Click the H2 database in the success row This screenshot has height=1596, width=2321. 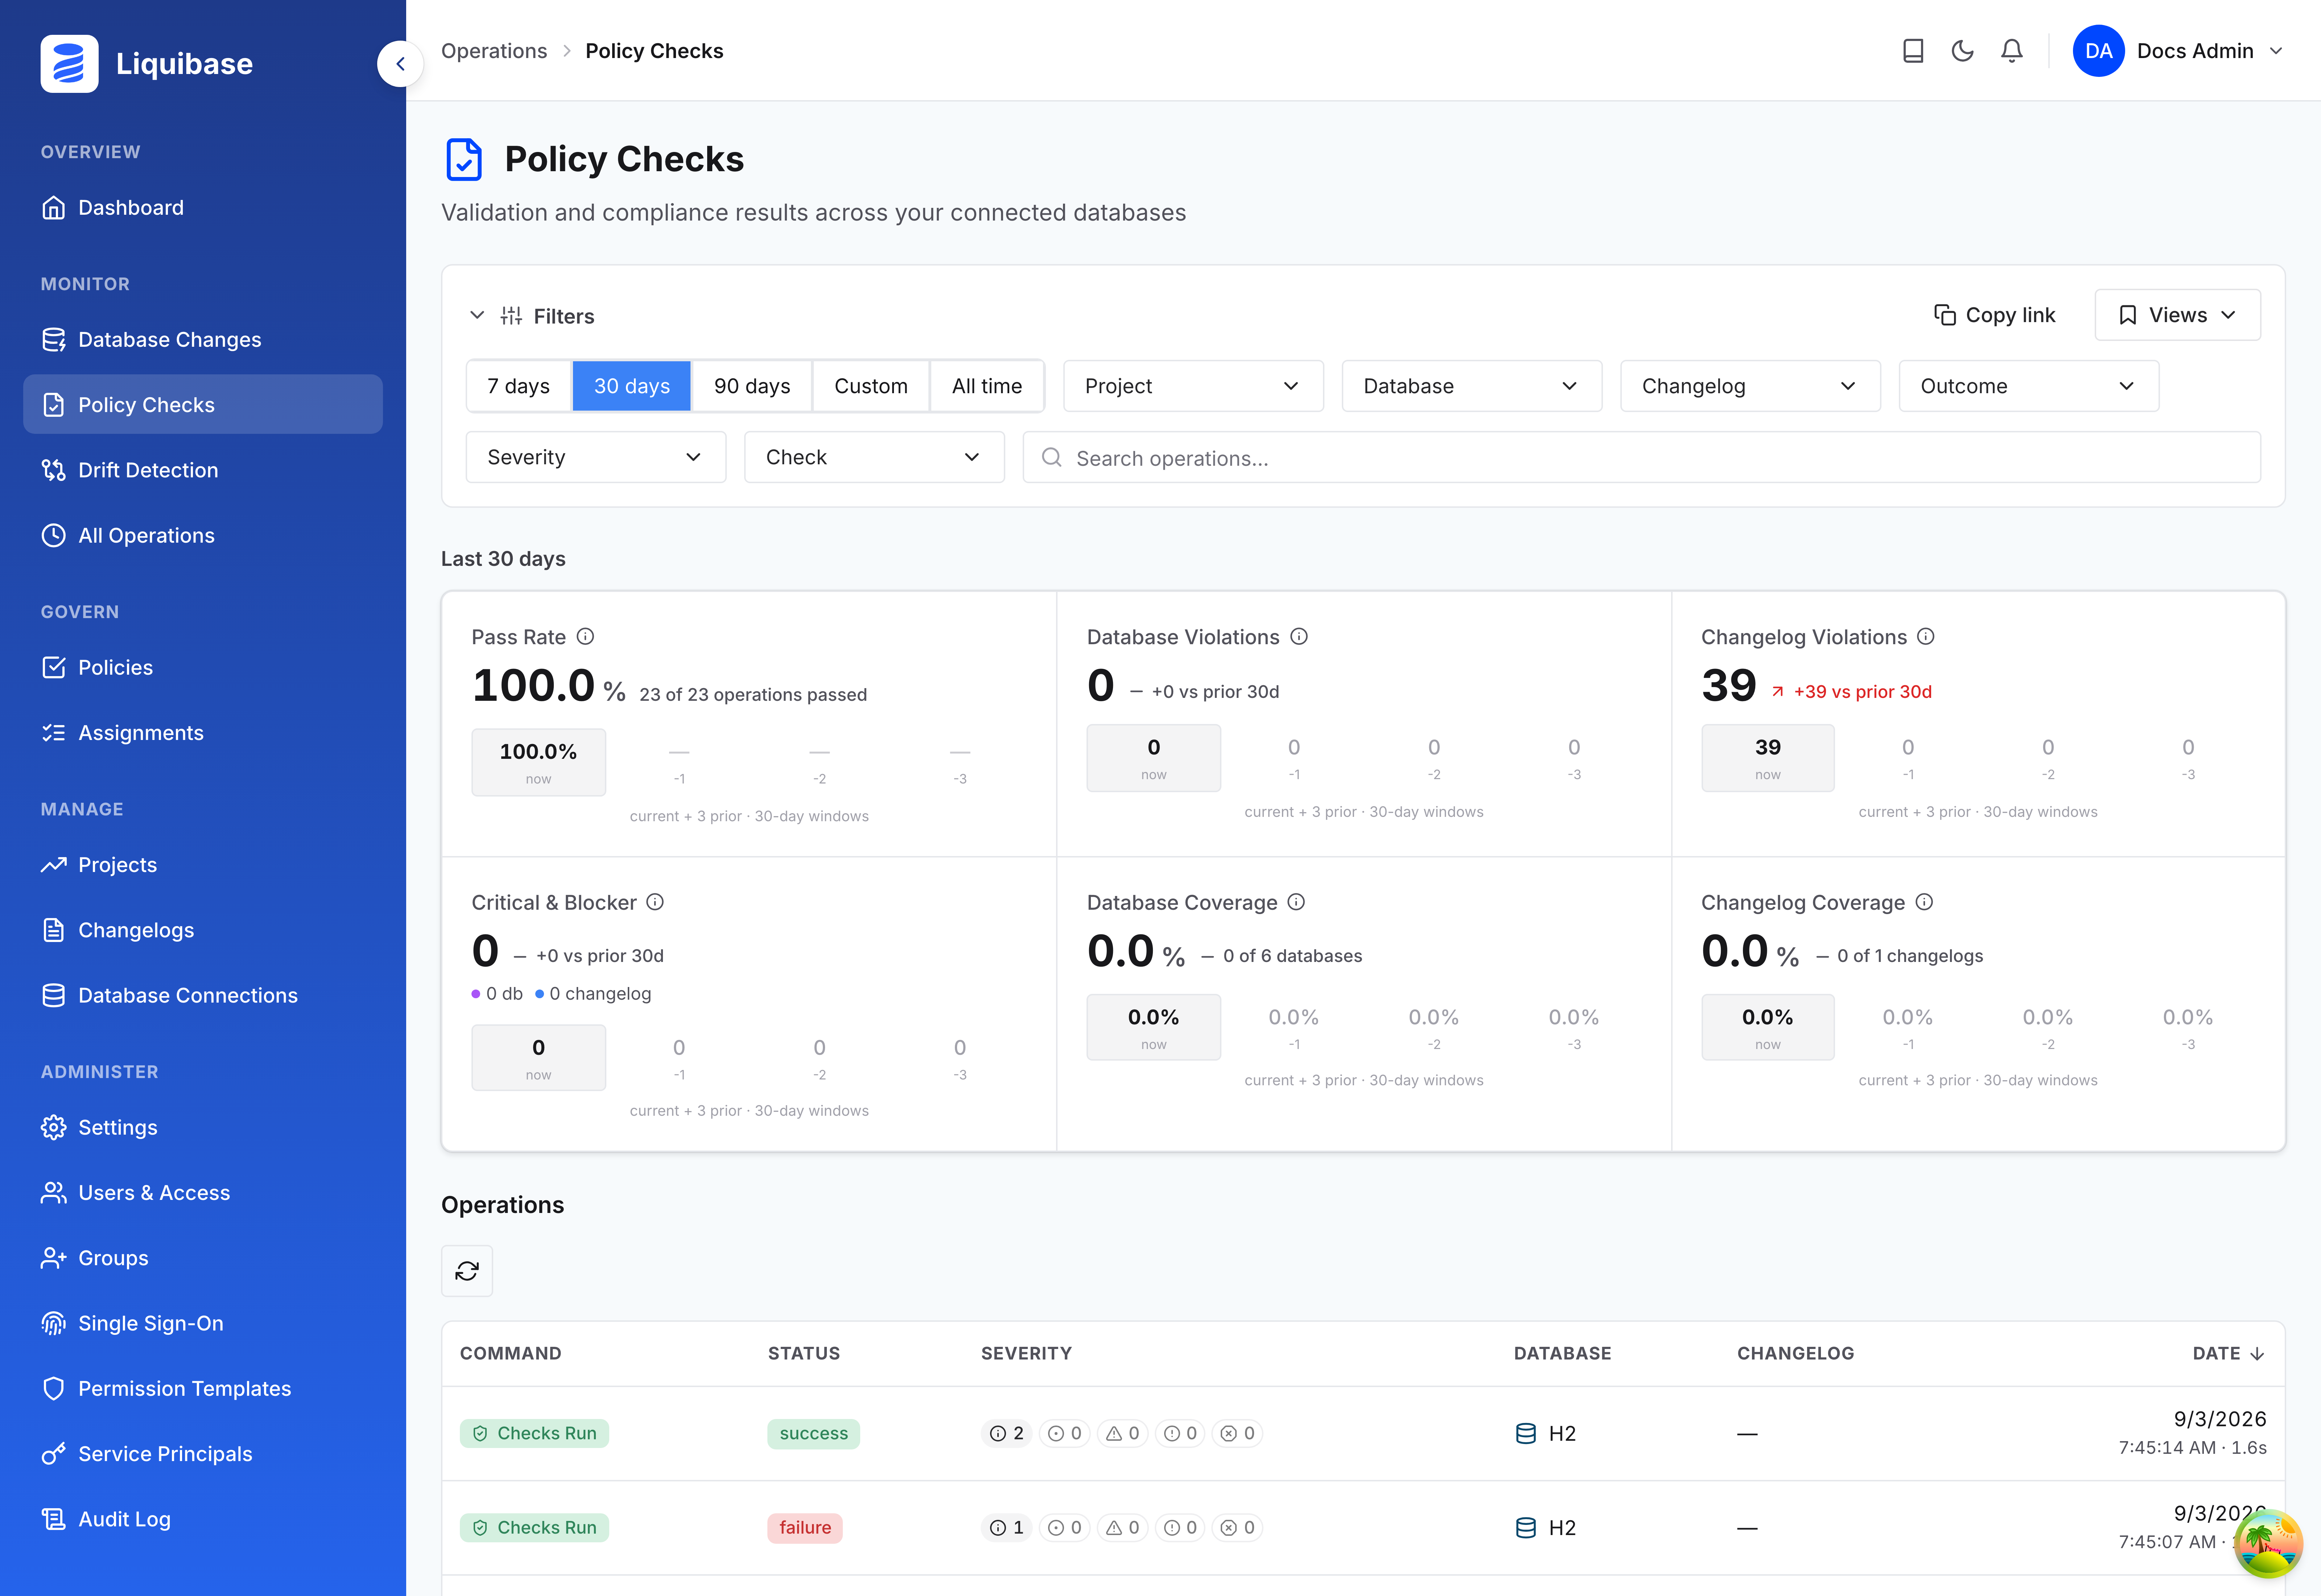click(1545, 1433)
